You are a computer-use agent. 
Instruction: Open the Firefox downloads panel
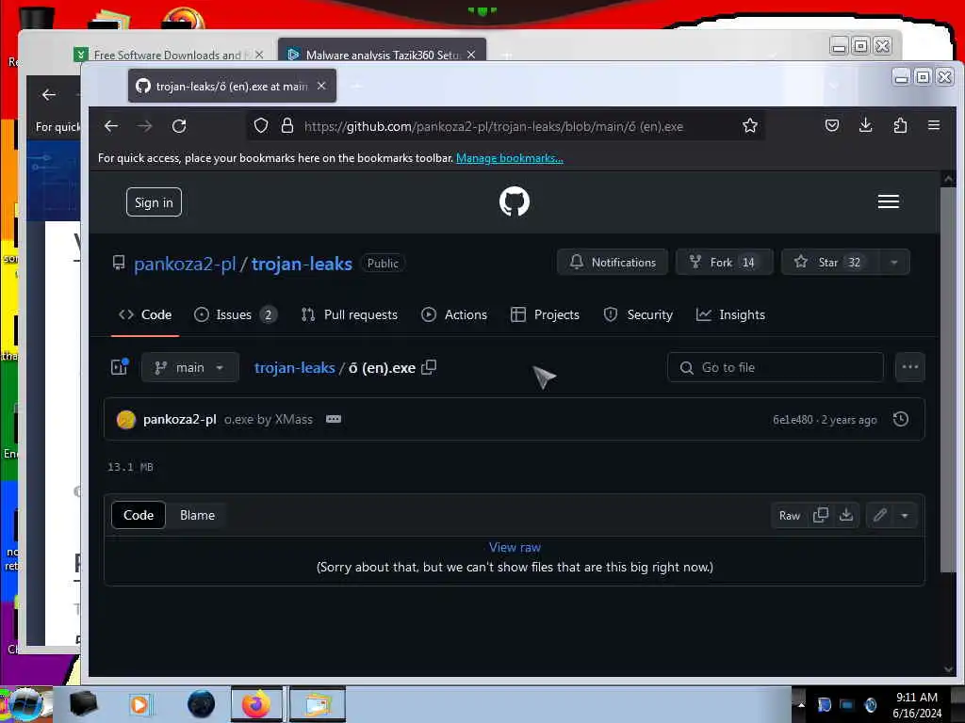click(865, 125)
